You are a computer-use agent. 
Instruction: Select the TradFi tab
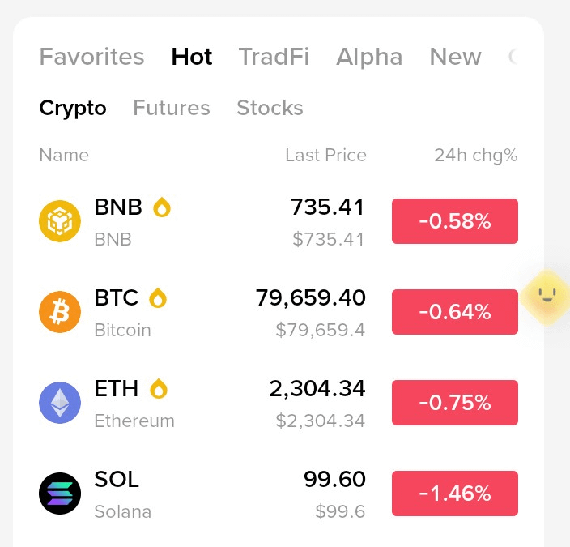[x=274, y=57]
